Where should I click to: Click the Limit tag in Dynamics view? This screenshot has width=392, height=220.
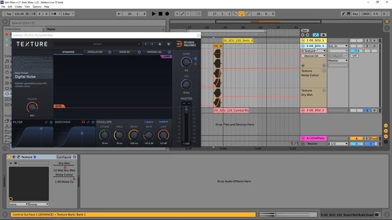coord(166,57)
